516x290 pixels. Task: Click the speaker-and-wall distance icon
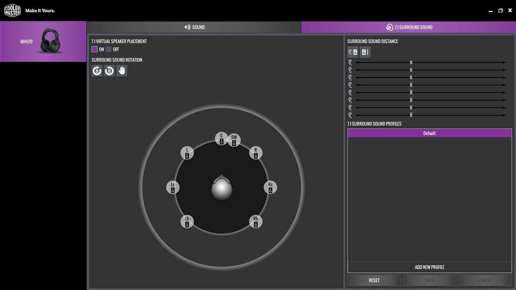[x=365, y=52]
